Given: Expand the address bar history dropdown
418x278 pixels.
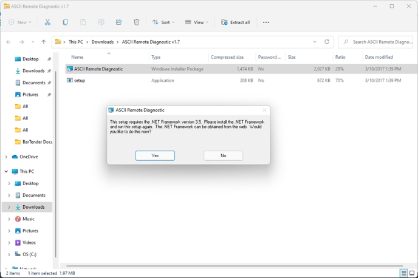Looking at the screenshot, I should (x=315, y=42).
